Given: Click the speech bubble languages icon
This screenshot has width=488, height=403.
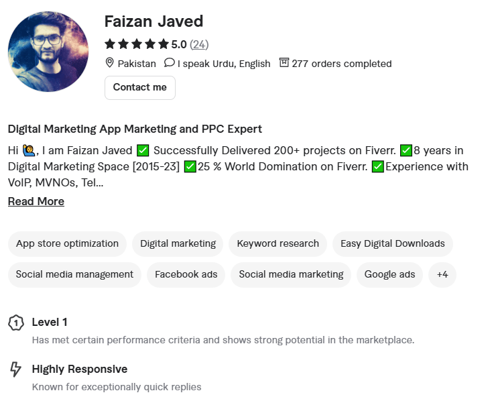Looking at the screenshot, I should click(170, 63).
